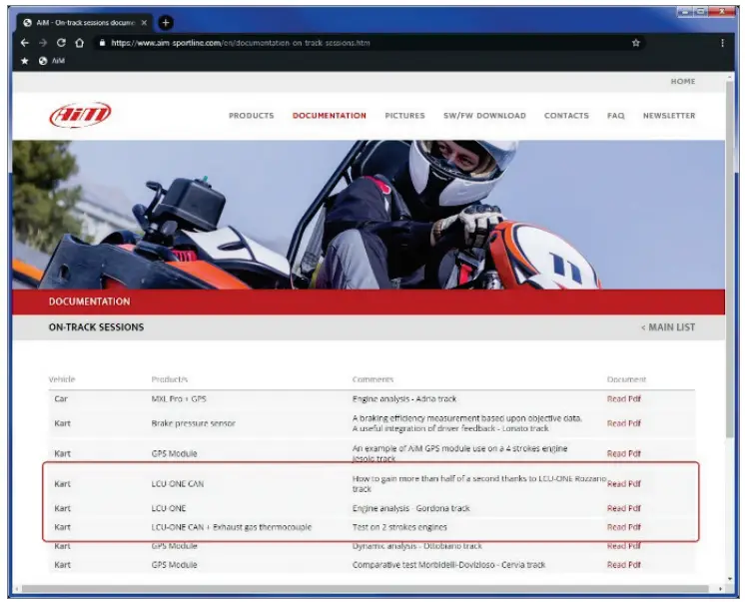This screenshot has height=602, width=745.
Task: Click 'LCU ONE CAN' product cell
Action: (177, 483)
